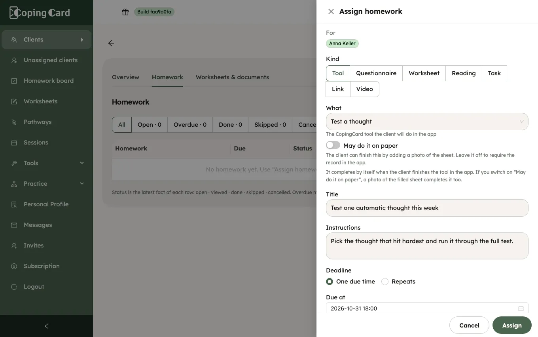Image resolution: width=538 pixels, height=337 pixels.
Task: Choose Reading as homework kind
Action: pos(464,73)
